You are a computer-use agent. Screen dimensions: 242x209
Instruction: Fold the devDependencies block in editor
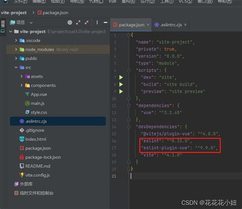coord(129,127)
